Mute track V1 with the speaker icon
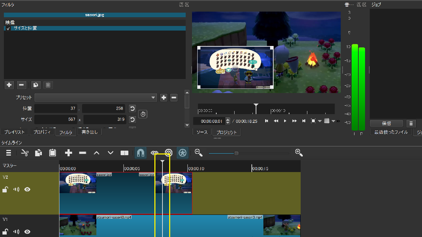 (16, 232)
